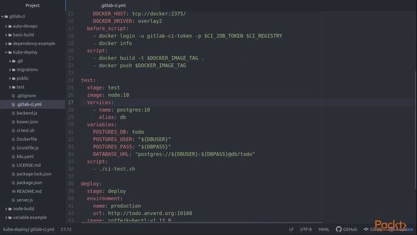417x235 pixels.
Task: Click the .gitlab-ci.yml file icon in tree
Action: click(x=13, y=104)
